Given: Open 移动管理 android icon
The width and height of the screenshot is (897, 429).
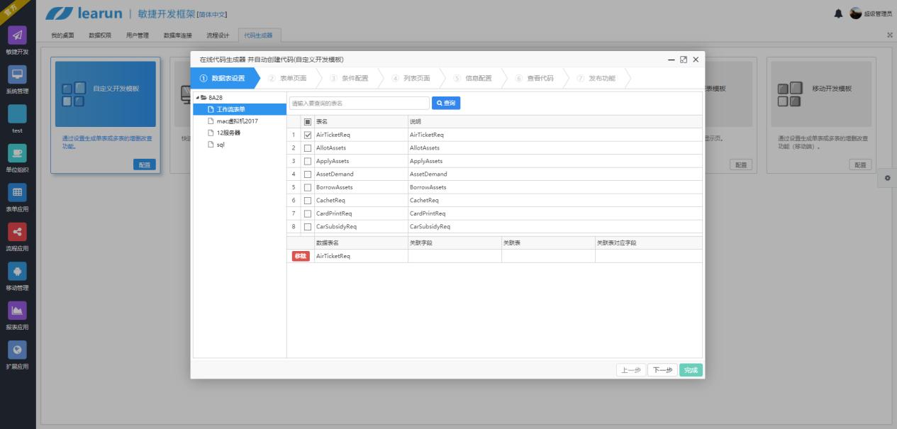Looking at the screenshot, I should (18, 272).
